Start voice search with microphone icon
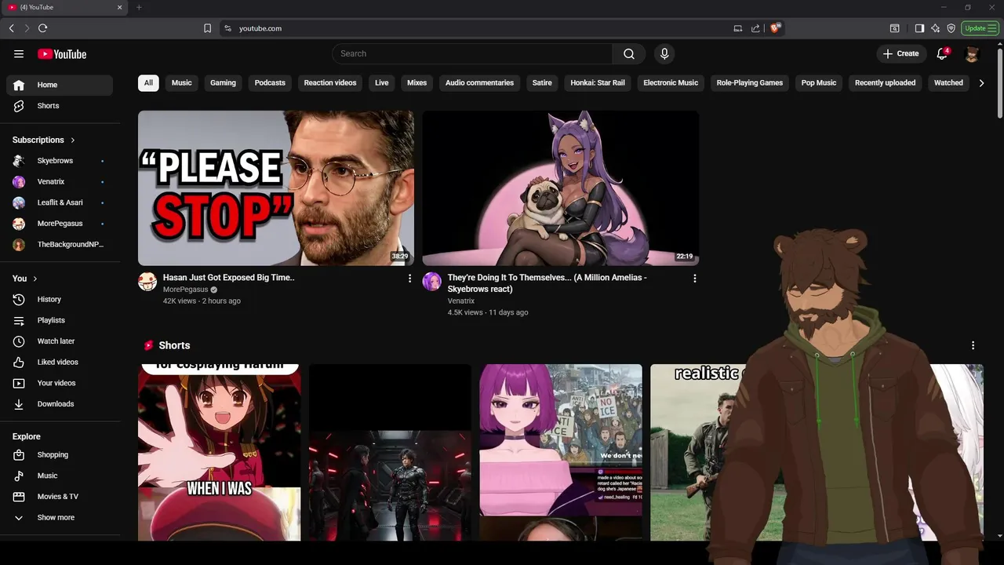Viewport: 1004px width, 565px height. point(664,53)
